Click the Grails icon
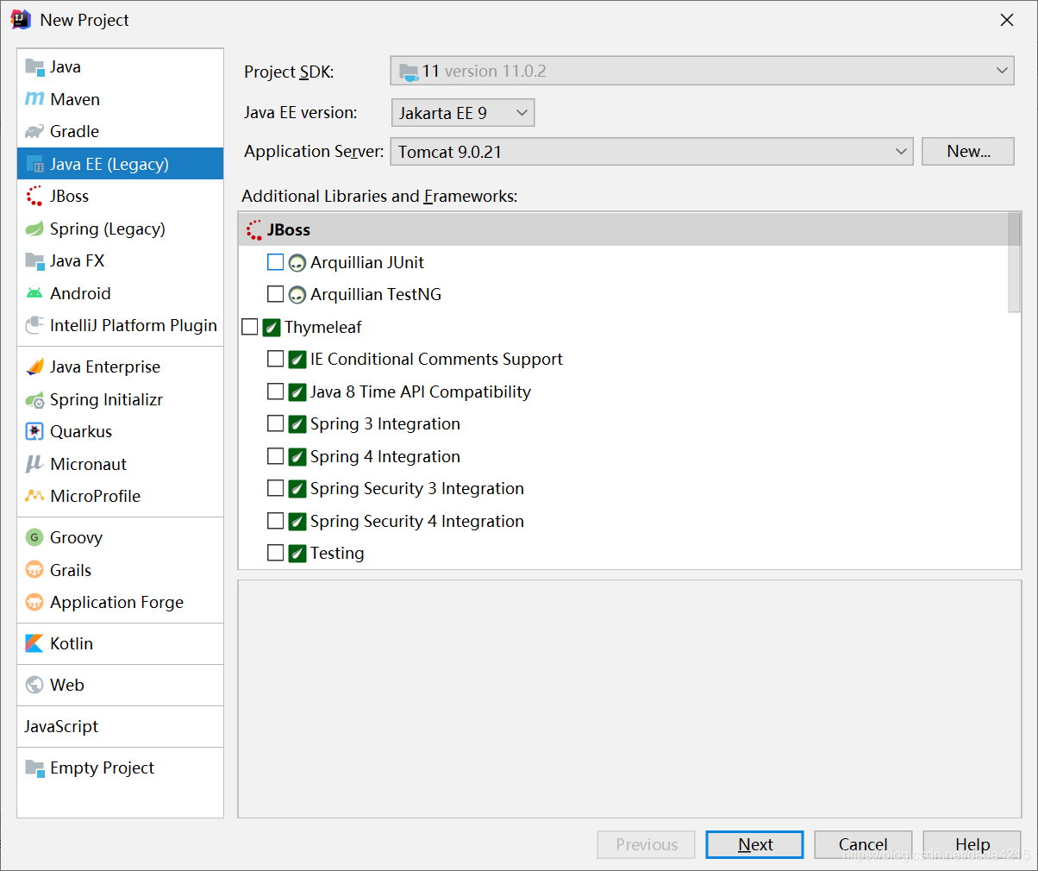1038x871 pixels. (34, 570)
